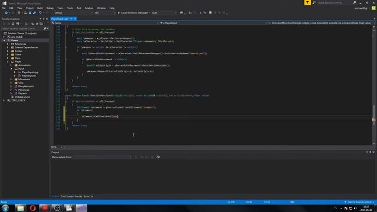
Task: Open the Tools menu
Action: 70,8
